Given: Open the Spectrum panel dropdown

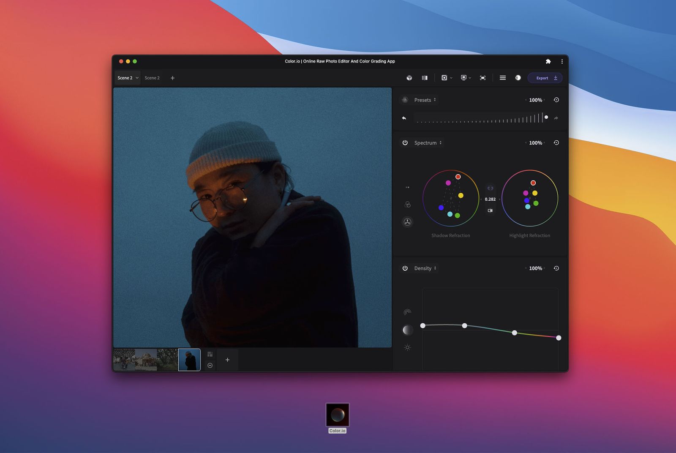Looking at the screenshot, I should click(428, 143).
